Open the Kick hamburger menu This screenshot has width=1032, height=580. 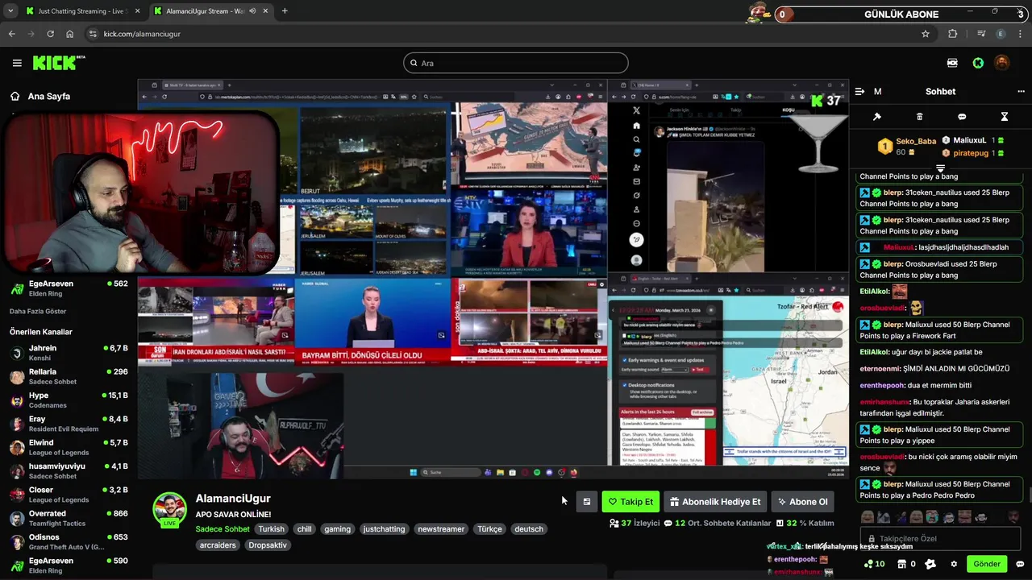(x=17, y=63)
